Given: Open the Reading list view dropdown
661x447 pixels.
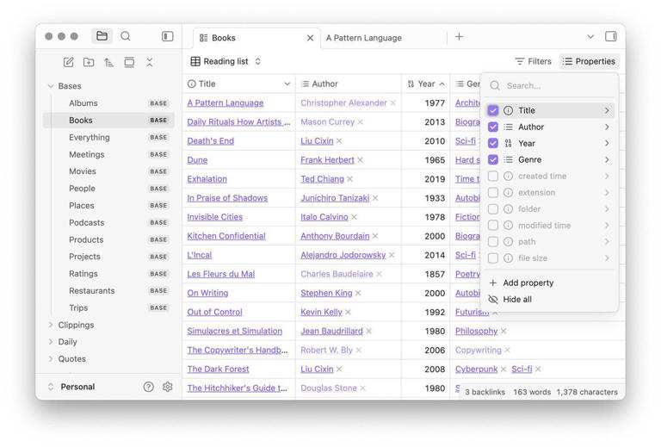Looking at the screenshot, I should click(225, 61).
